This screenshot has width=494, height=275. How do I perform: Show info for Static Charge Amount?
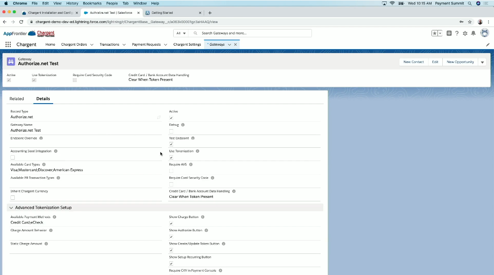click(x=46, y=244)
